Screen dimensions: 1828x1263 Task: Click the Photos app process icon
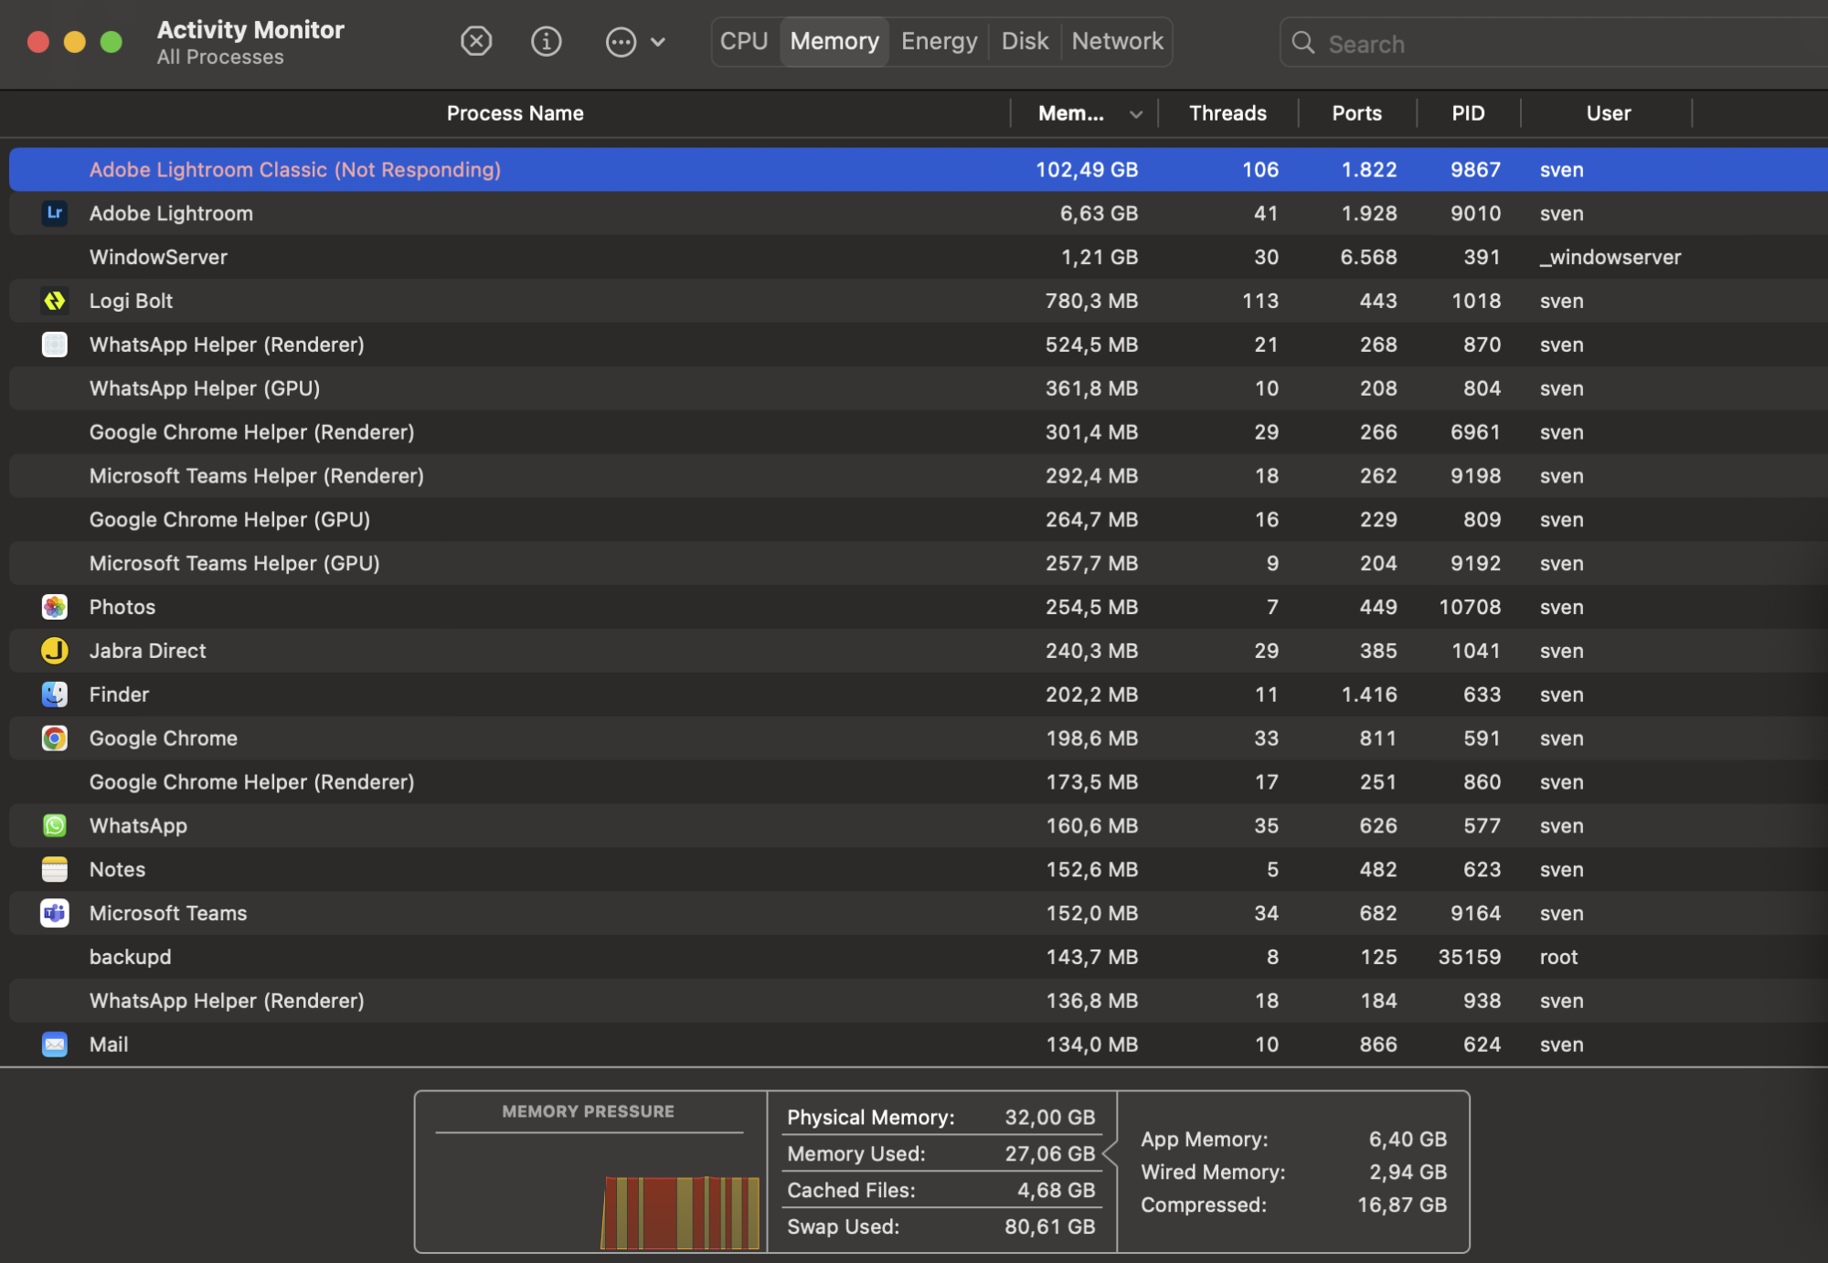tap(54, 606)
